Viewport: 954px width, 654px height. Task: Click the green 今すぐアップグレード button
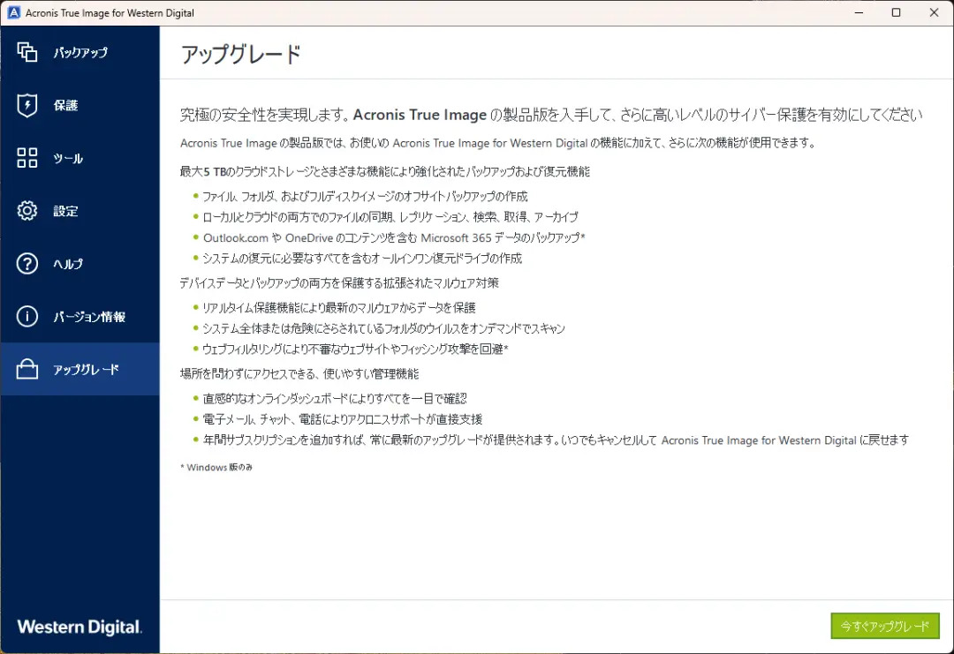(x=884, y=626)
